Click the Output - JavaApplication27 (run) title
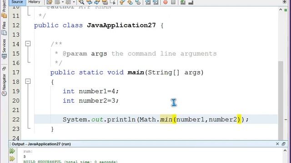Screen dimensions: 291x163 (41, 144)
